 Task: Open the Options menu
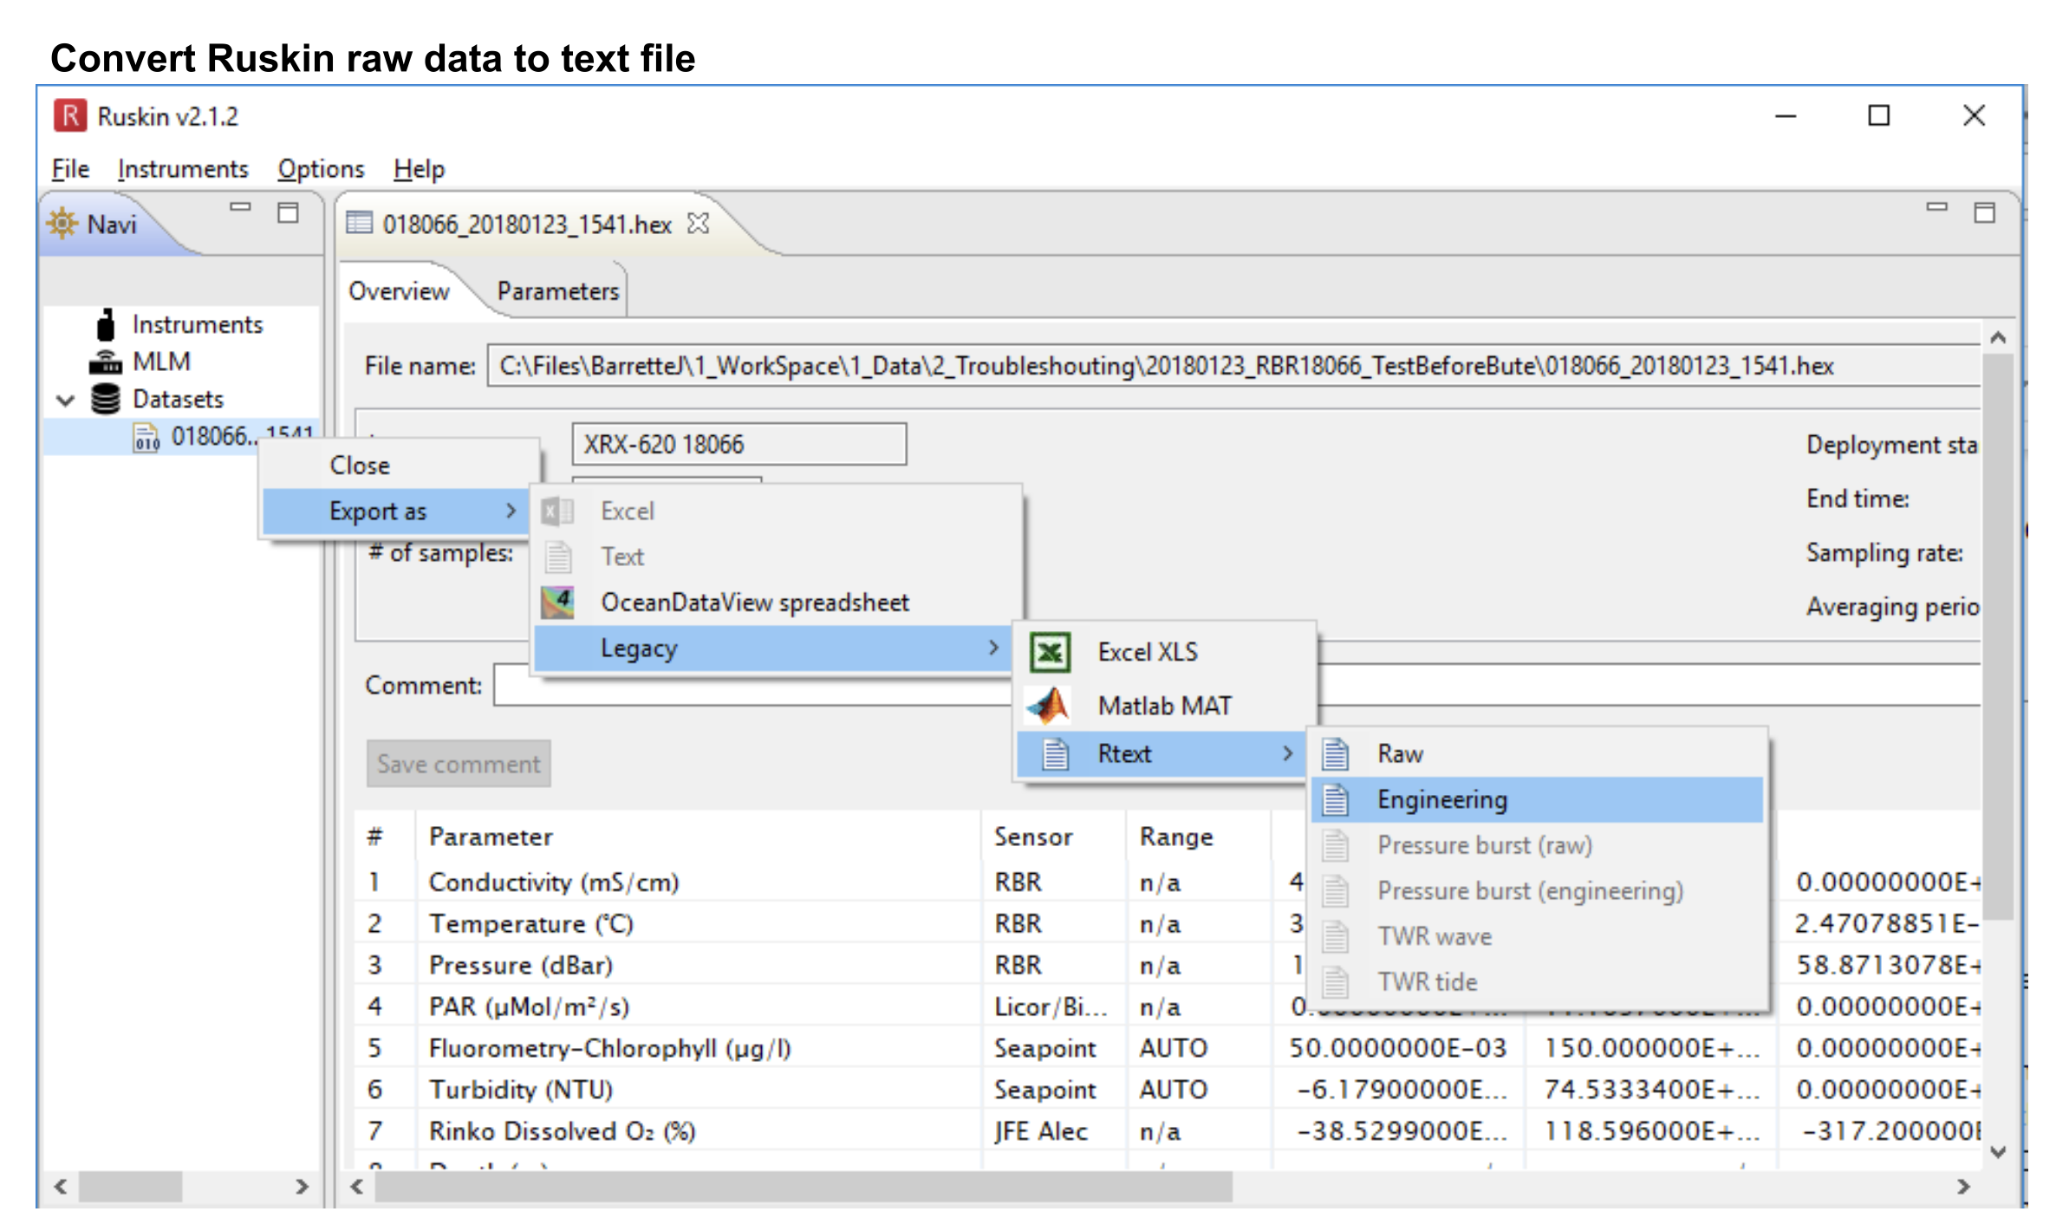click(x=321, y=169)
